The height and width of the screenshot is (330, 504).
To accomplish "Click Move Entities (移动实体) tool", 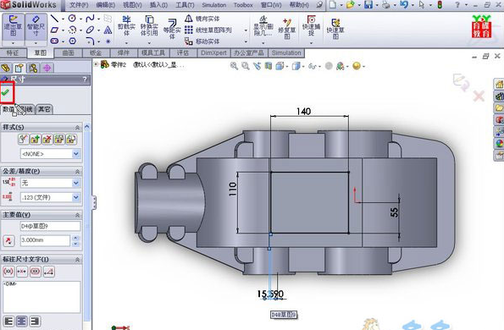I will pos(202,41).
